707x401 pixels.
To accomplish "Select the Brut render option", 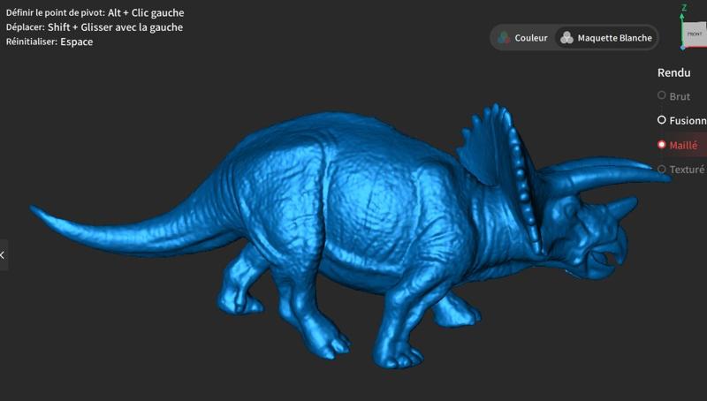I will tap(674, 96).
